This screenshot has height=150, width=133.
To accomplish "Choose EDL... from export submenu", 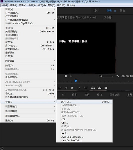I will coord(84,119).
